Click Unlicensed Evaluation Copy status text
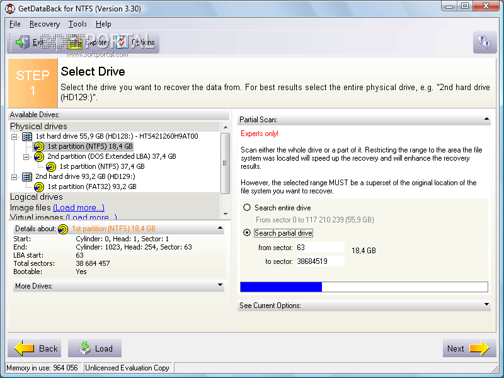 tap(127, 368)
